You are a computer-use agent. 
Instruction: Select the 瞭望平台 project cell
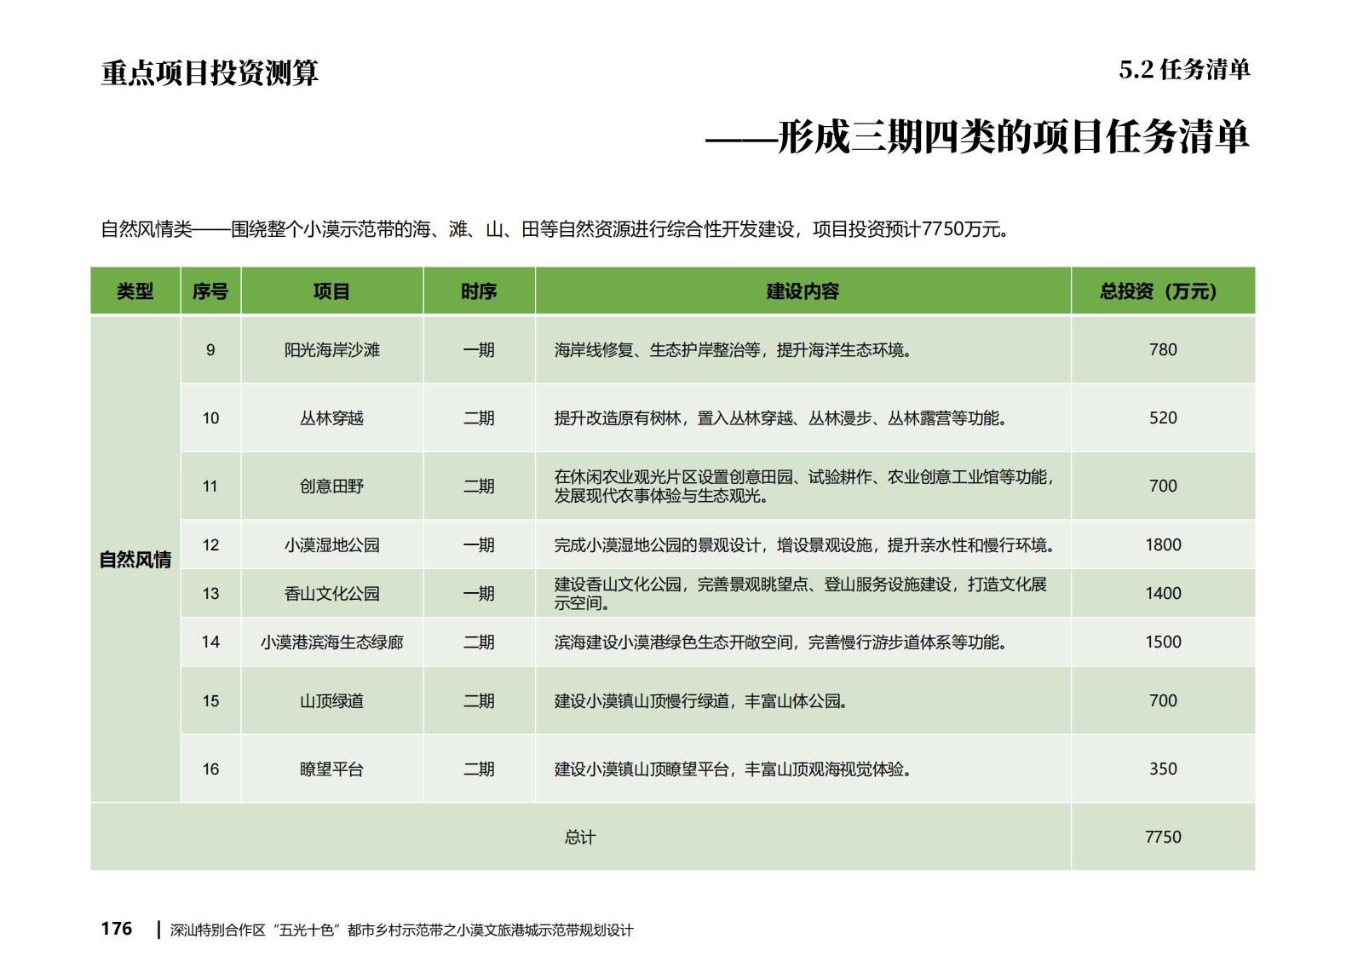click(x=332, y=769)
